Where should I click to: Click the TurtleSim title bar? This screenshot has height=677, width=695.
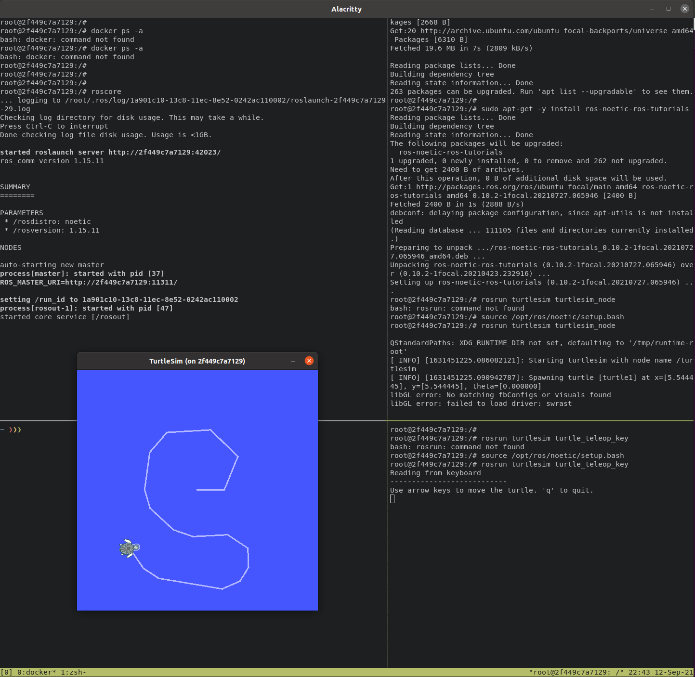[x=197, y=361]
